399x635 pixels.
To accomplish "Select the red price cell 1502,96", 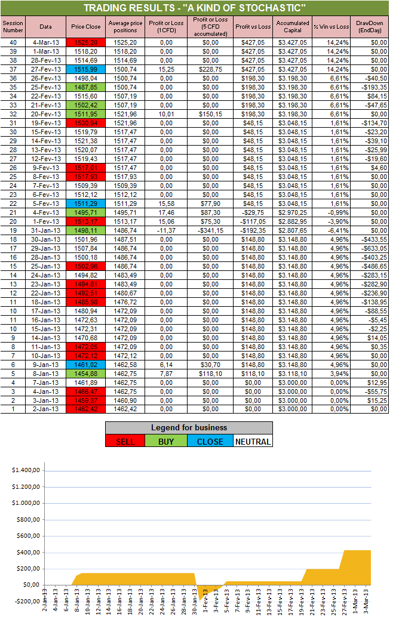I will [86, 266].
